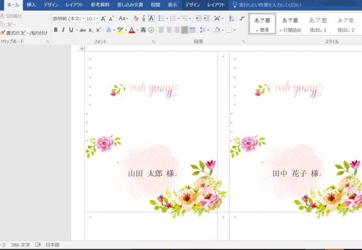Toggle strikethrough formatting

pyautogui.click(x=83, y=30)
